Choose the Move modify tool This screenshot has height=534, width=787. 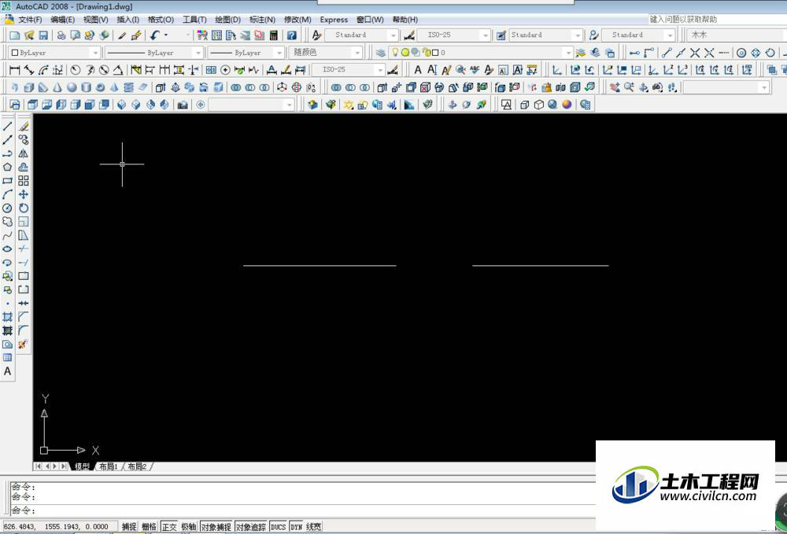point(23,194)
